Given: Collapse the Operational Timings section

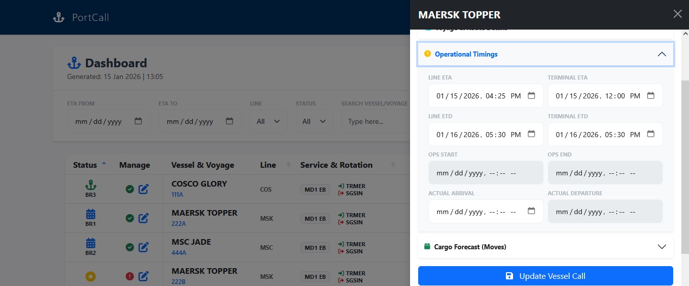Looking at the screenshot, I should click(661, 54).
